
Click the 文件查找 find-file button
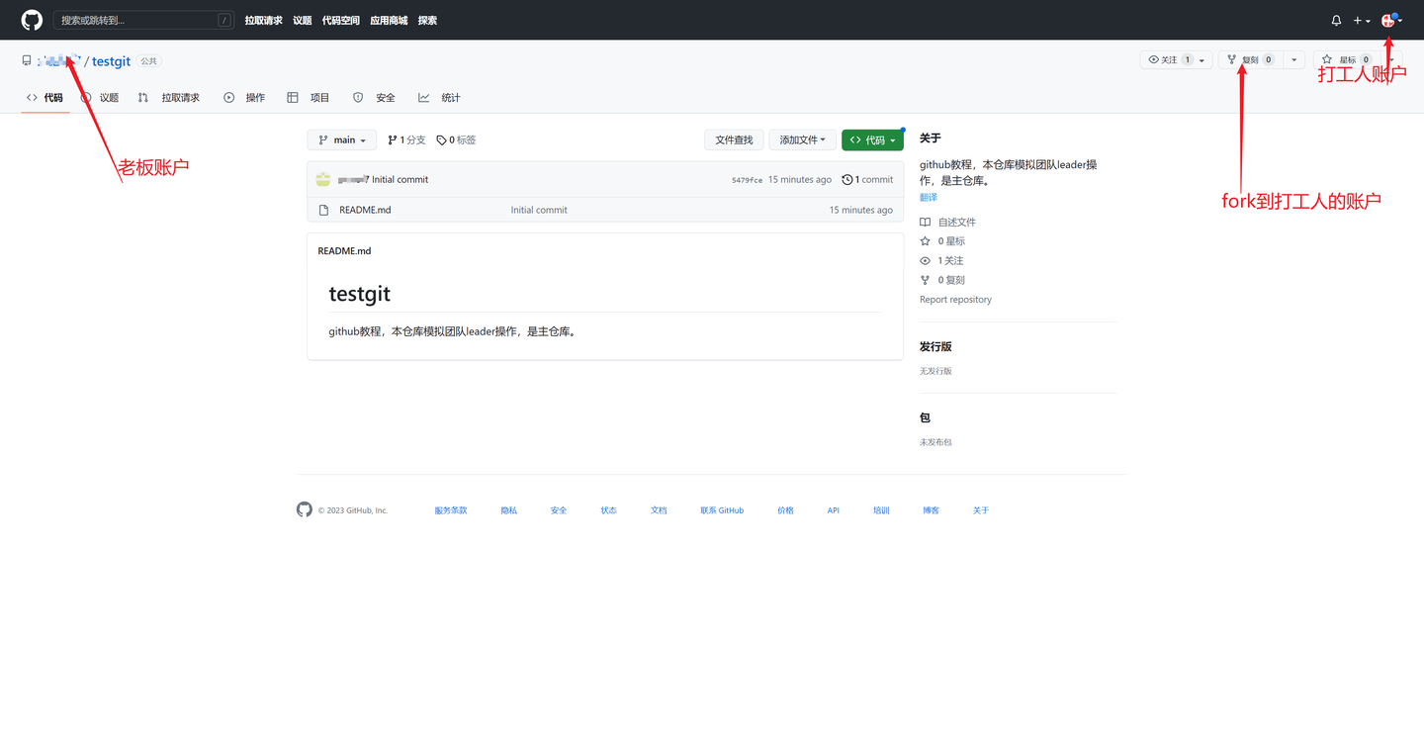(x=734, y=139)
